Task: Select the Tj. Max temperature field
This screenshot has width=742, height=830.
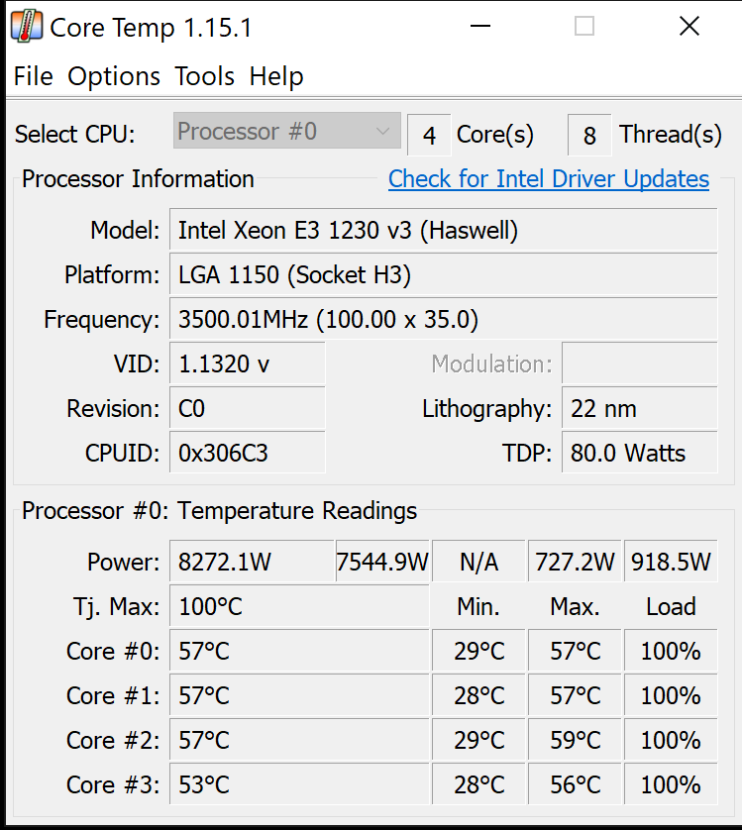Action: [x=297, y=606]
